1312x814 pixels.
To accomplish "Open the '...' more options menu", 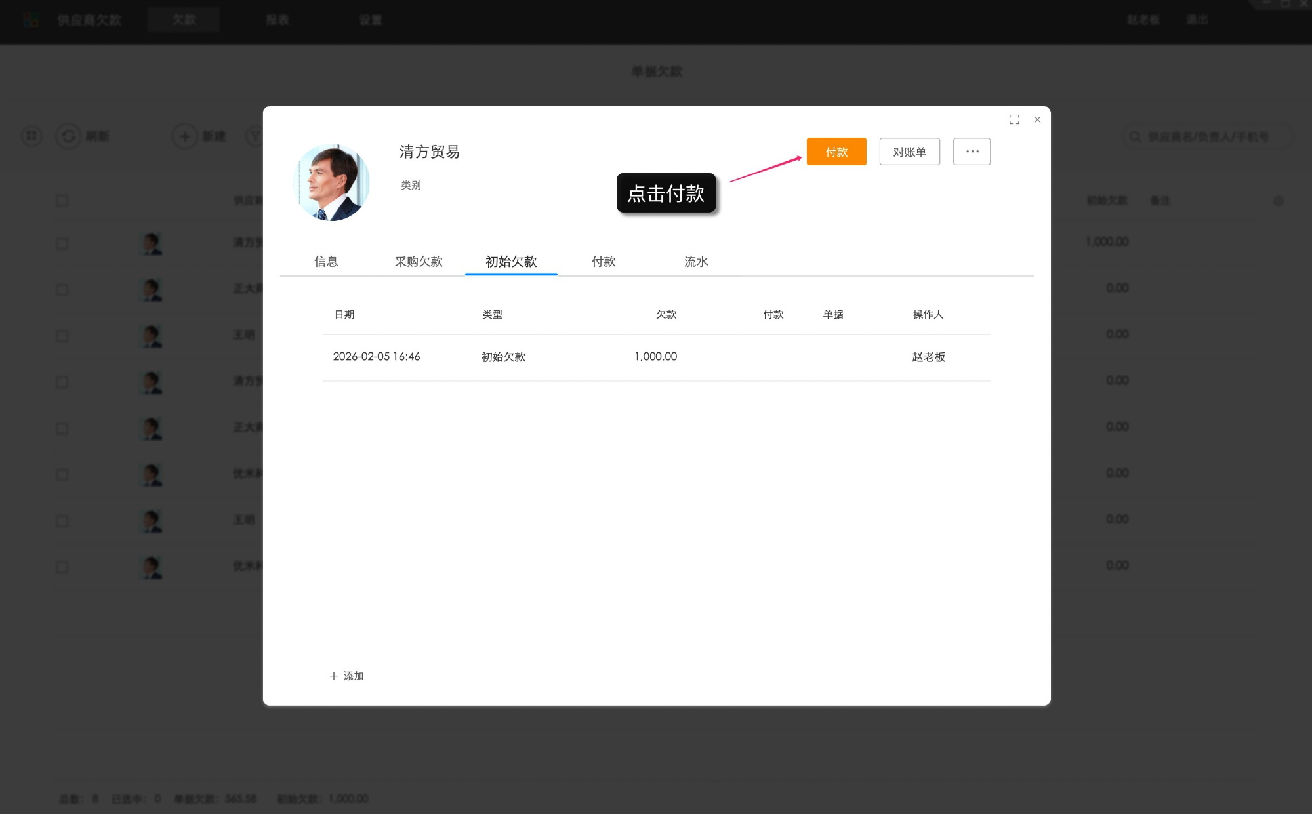I will [x=972, y=152].
